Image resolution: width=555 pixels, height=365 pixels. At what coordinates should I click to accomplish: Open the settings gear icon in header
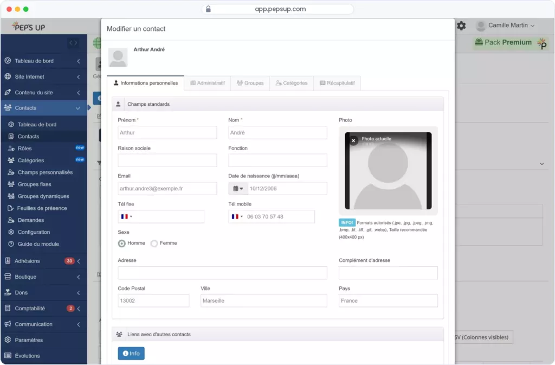click(x=461, y=25)
